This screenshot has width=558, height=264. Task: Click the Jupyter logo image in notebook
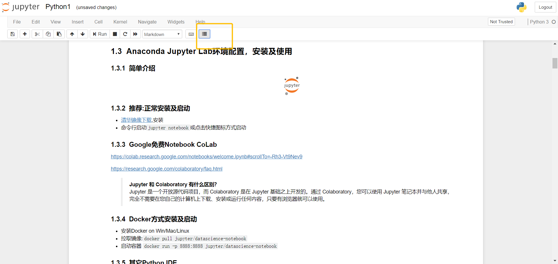coord(292,86)
